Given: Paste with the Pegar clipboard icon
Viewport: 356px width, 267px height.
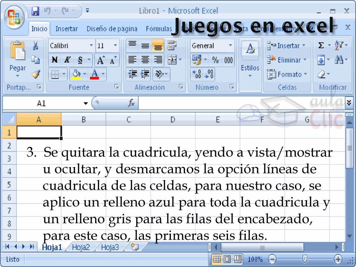Looking at the screenshot, I should click(18, 50).
